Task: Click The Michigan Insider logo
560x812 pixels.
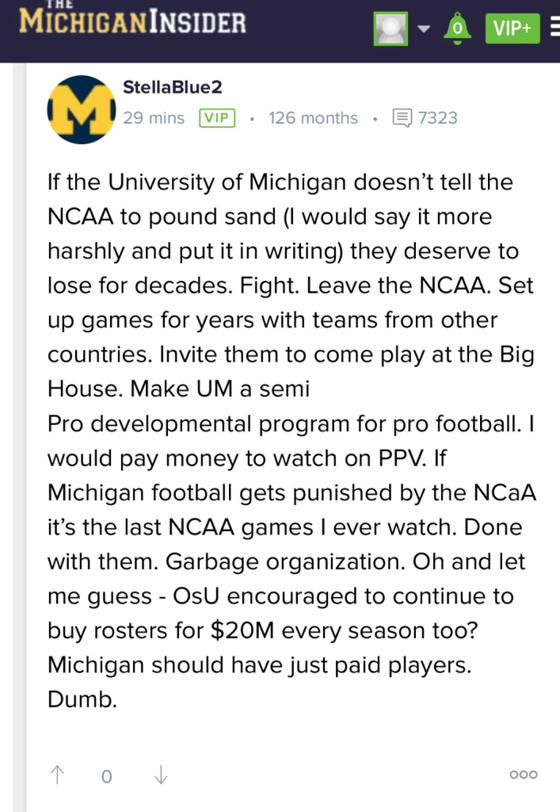Action: pos(132,21)
